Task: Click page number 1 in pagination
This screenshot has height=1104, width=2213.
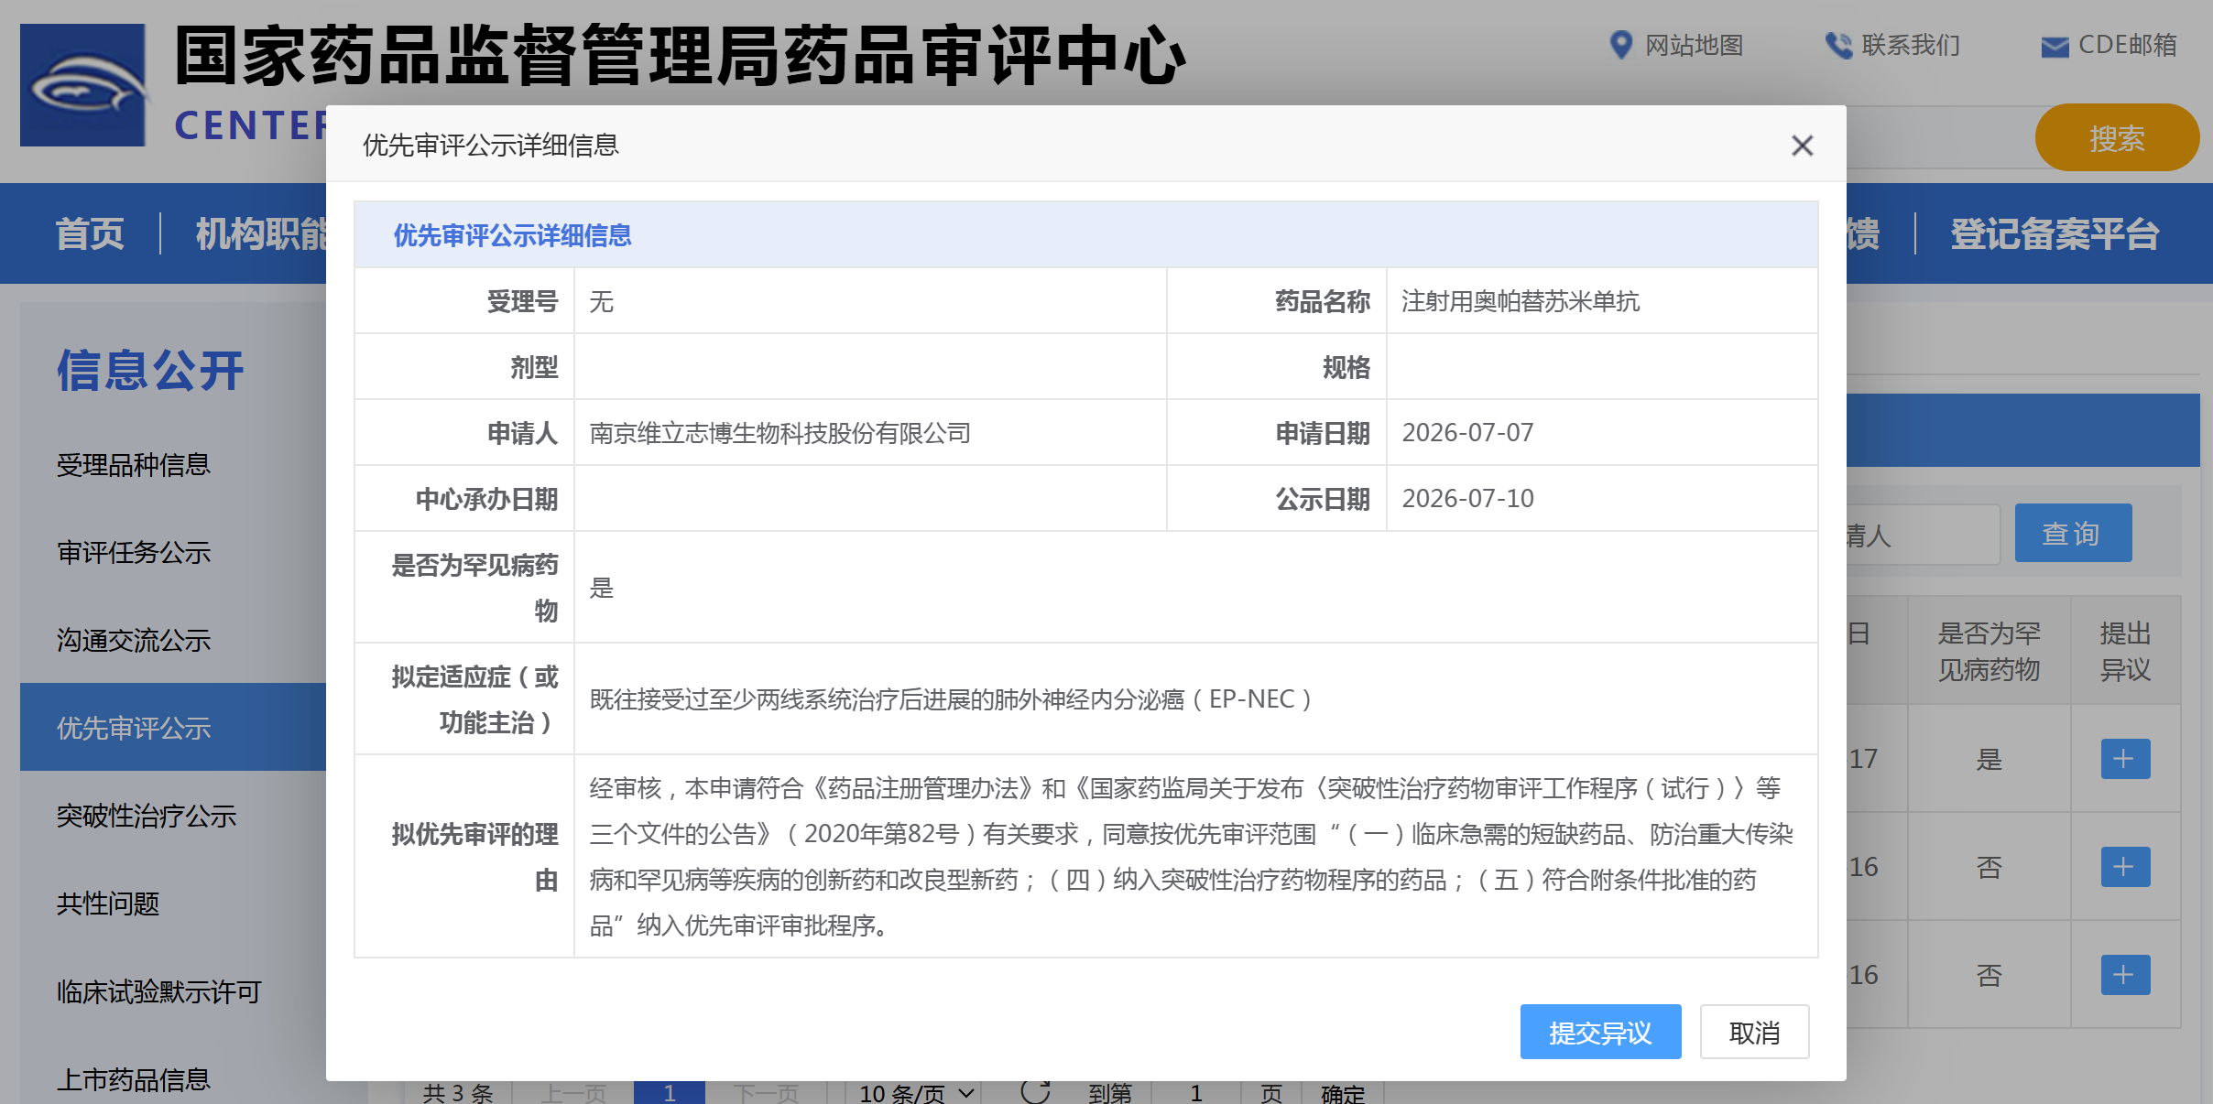Action: pos(670,1093)
